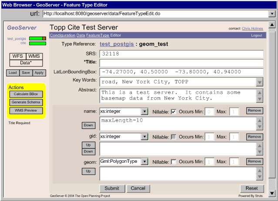
Task: Click the test_postgis sidebar label
Action: pos(17,39)
